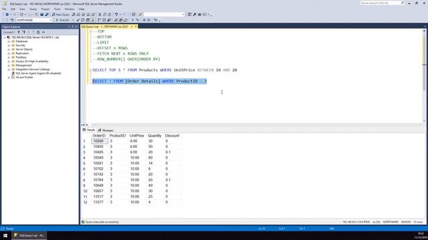Select PolyBase tree item
The image size is (428, 240).
(x=21, y=57)
